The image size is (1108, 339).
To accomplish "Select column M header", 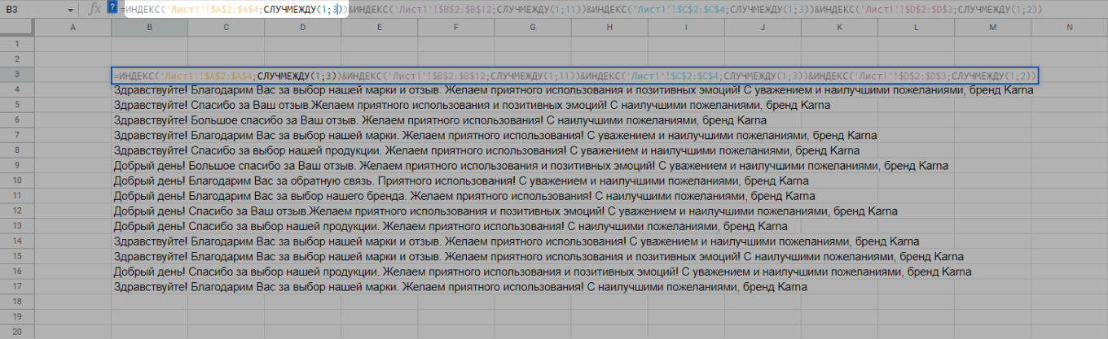I will [x=993, y=28].
